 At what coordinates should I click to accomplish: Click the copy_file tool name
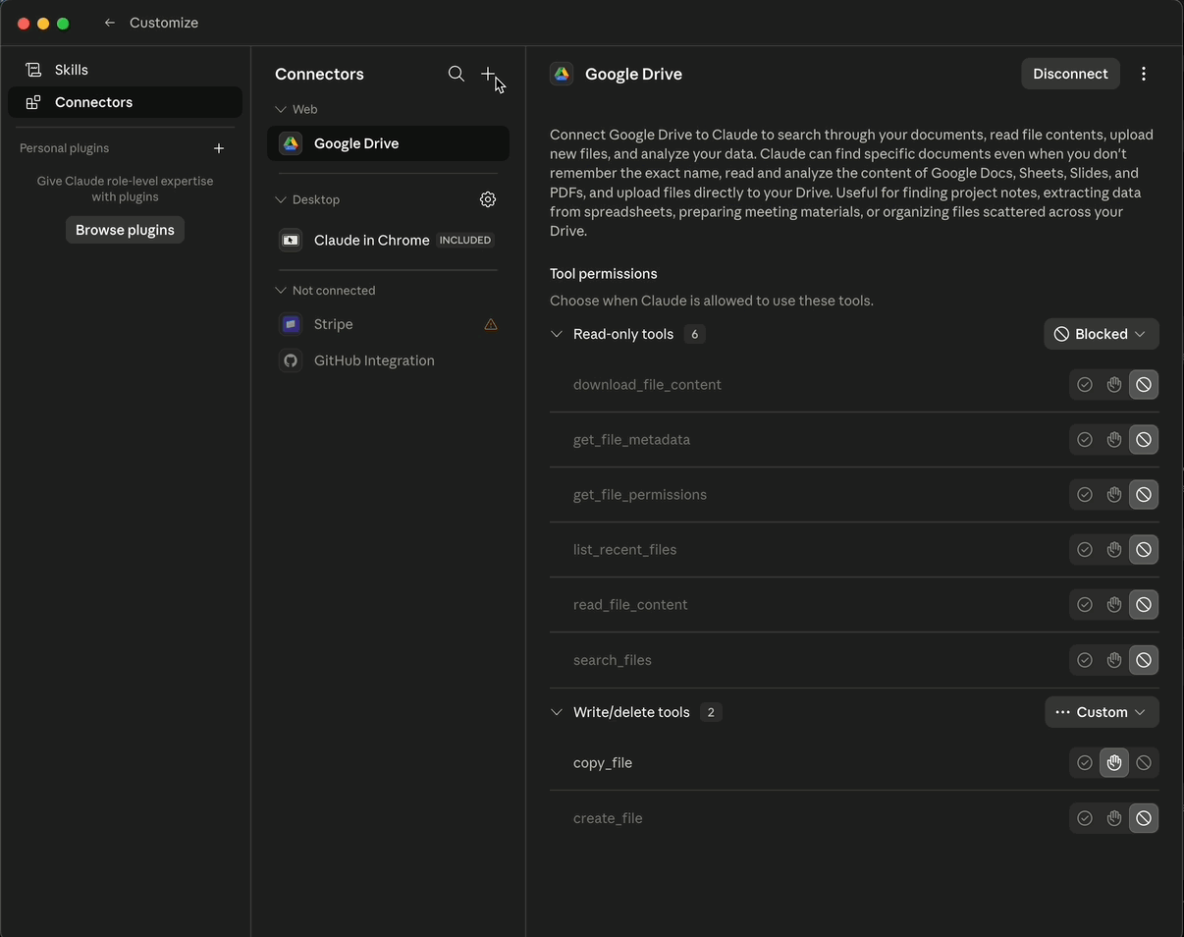[x=603, y=763]
